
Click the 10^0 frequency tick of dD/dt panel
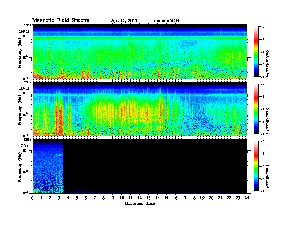[x=25, y=114]
